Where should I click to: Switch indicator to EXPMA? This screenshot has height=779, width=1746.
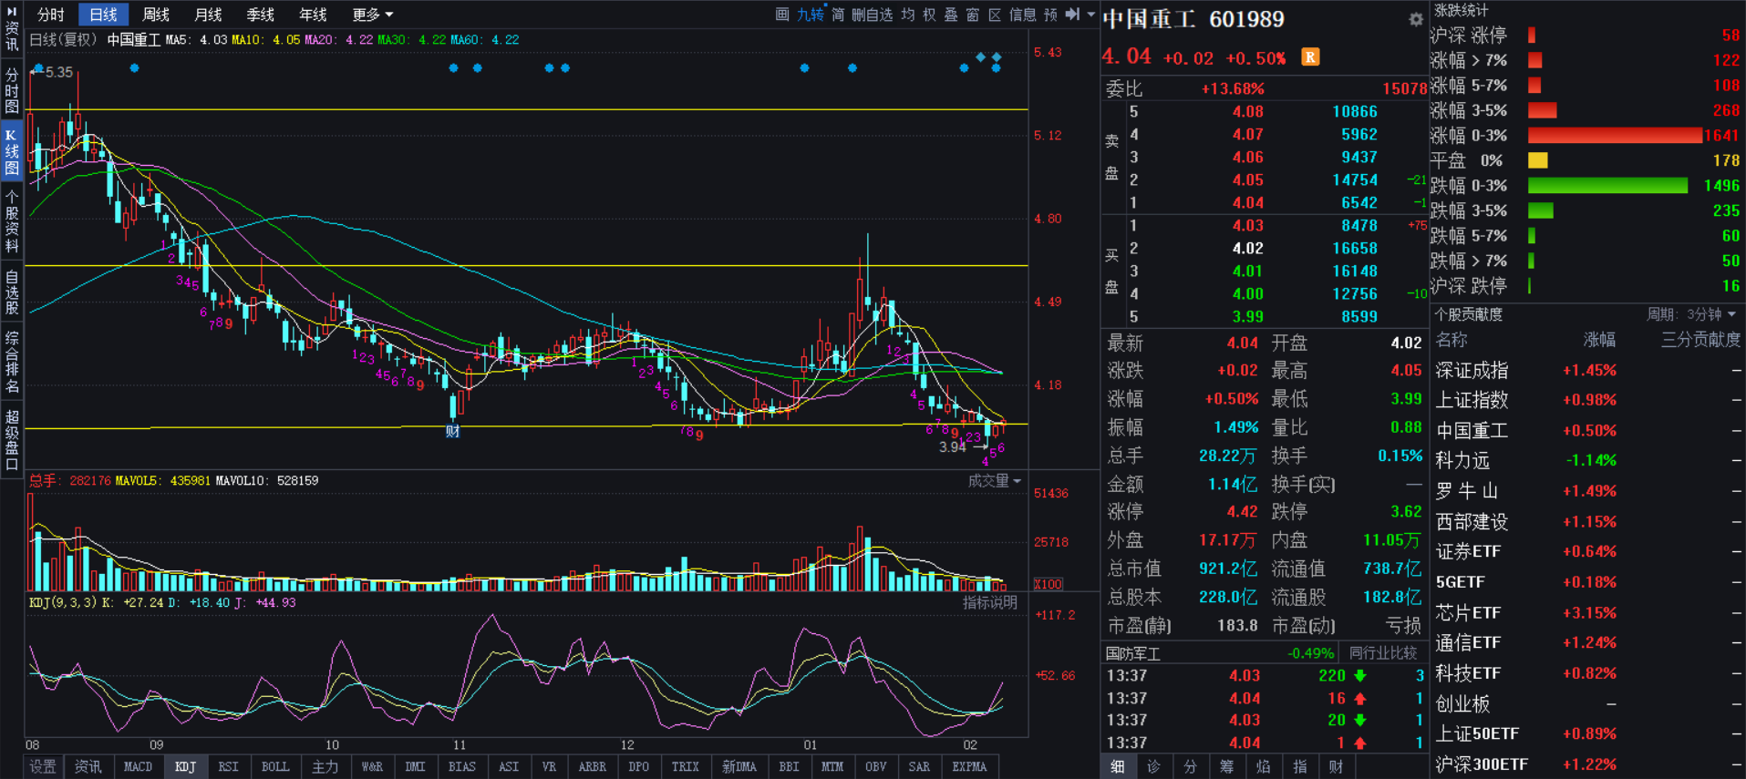click(969, 767)
